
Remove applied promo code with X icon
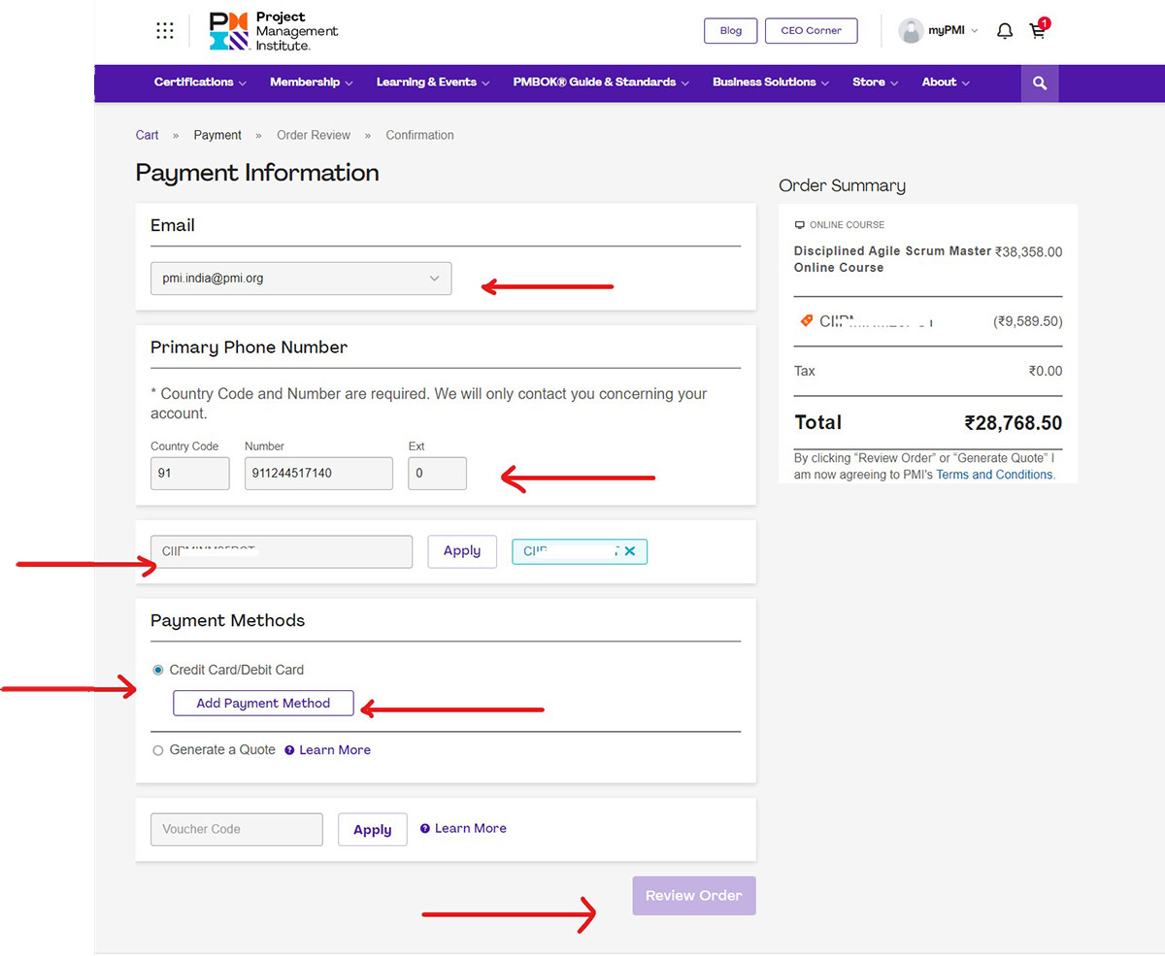point(629,551)
